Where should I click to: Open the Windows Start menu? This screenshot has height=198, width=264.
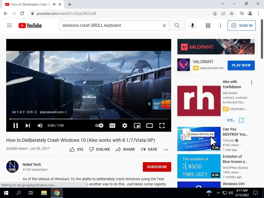click(x=6, y=193)
